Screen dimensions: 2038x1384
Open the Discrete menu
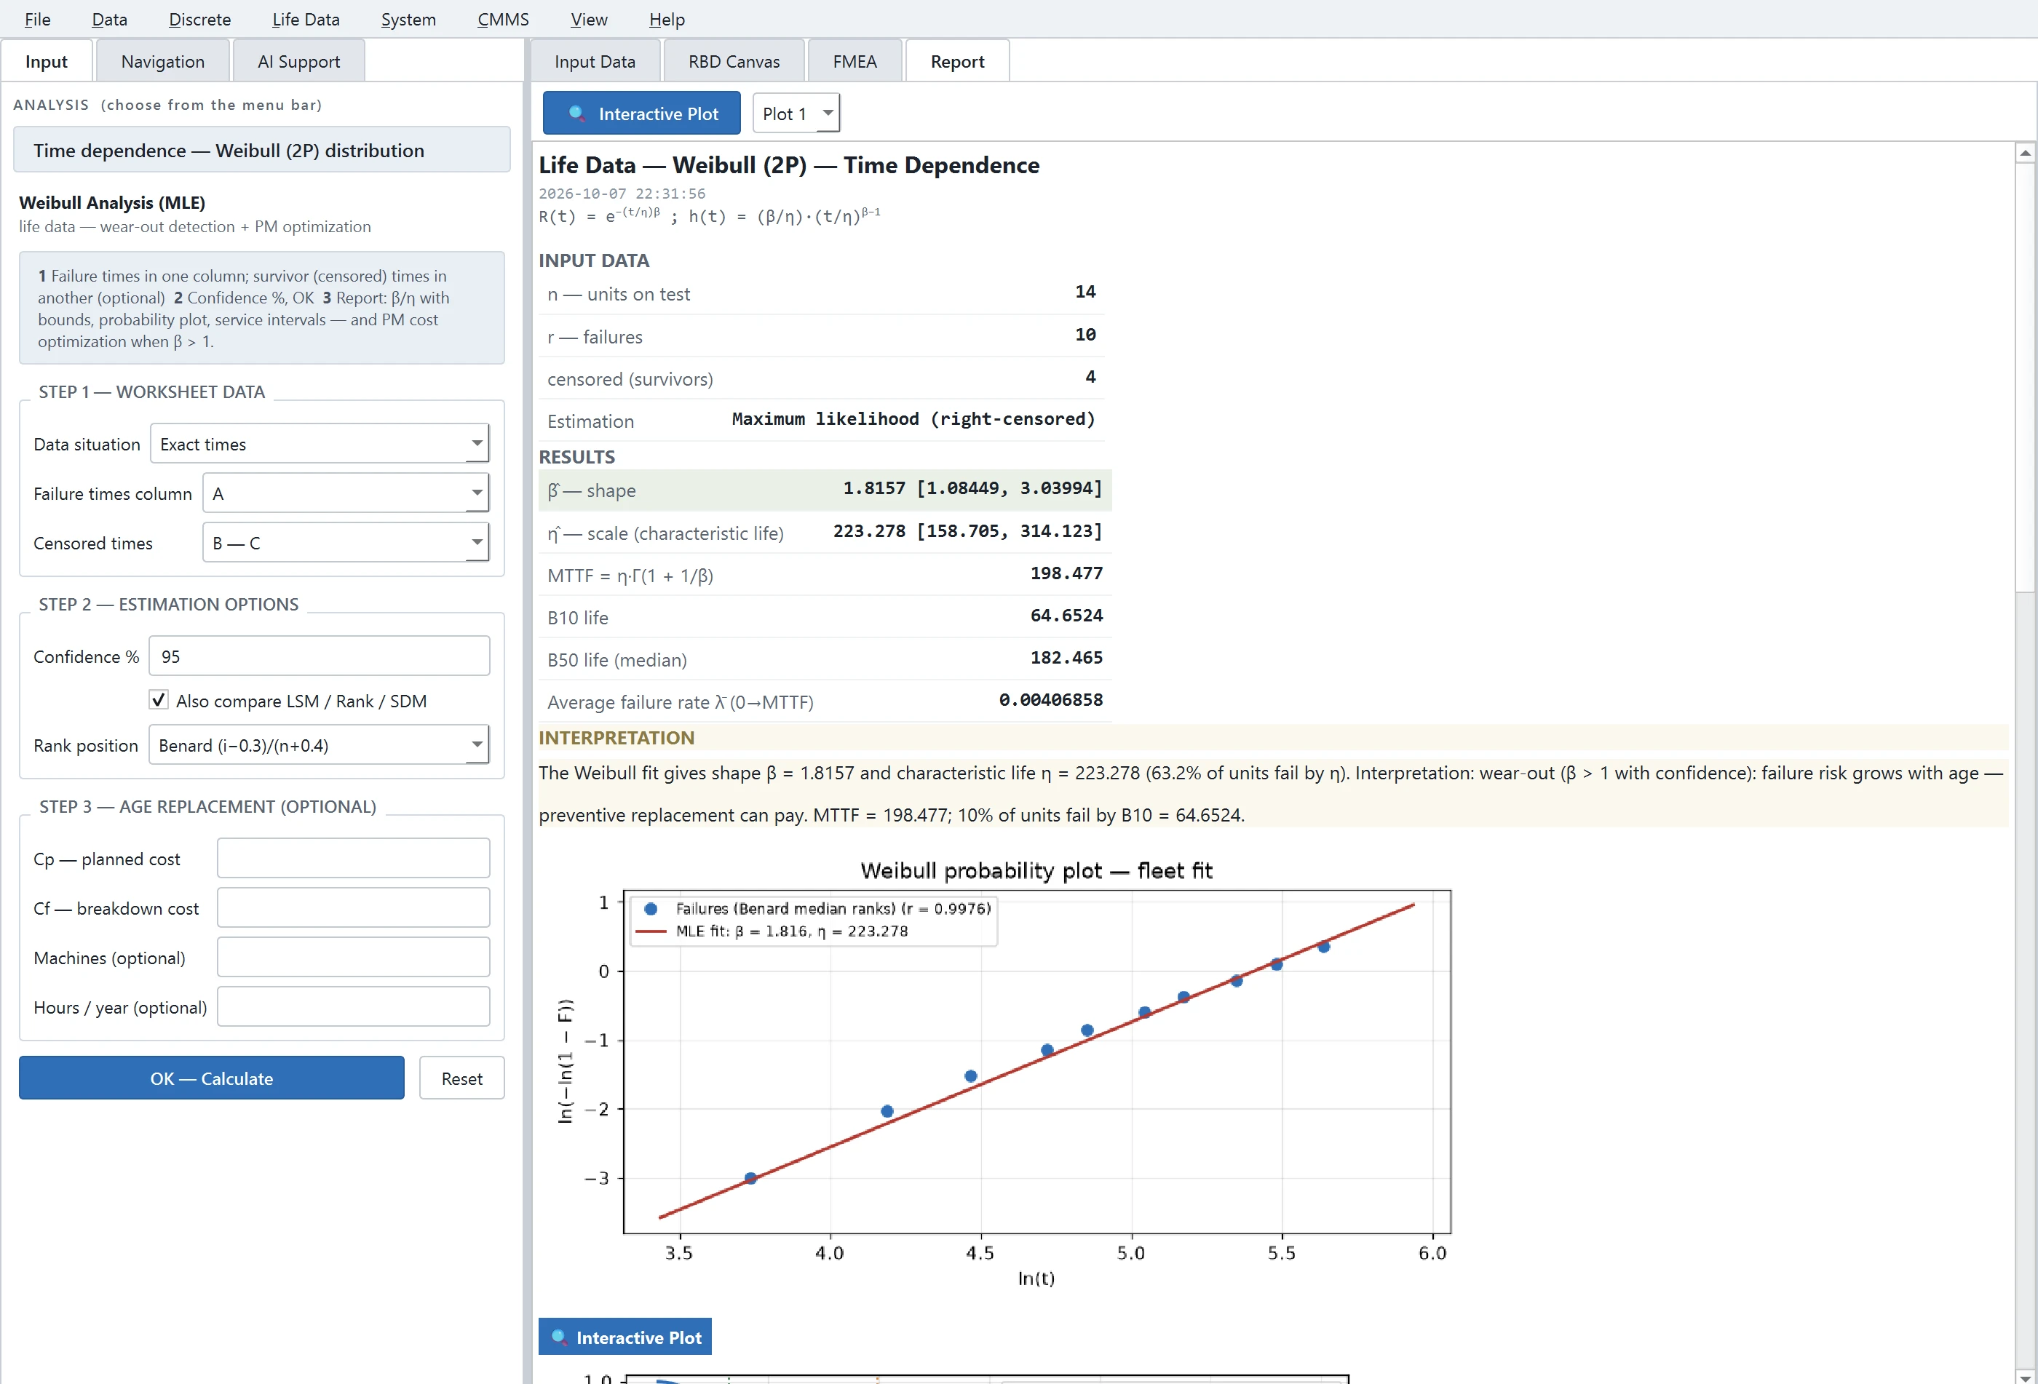[x=200, y=20]
